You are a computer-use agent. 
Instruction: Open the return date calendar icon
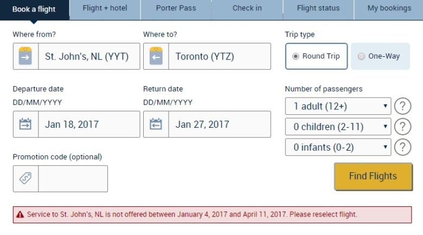[x=156, y=124]
